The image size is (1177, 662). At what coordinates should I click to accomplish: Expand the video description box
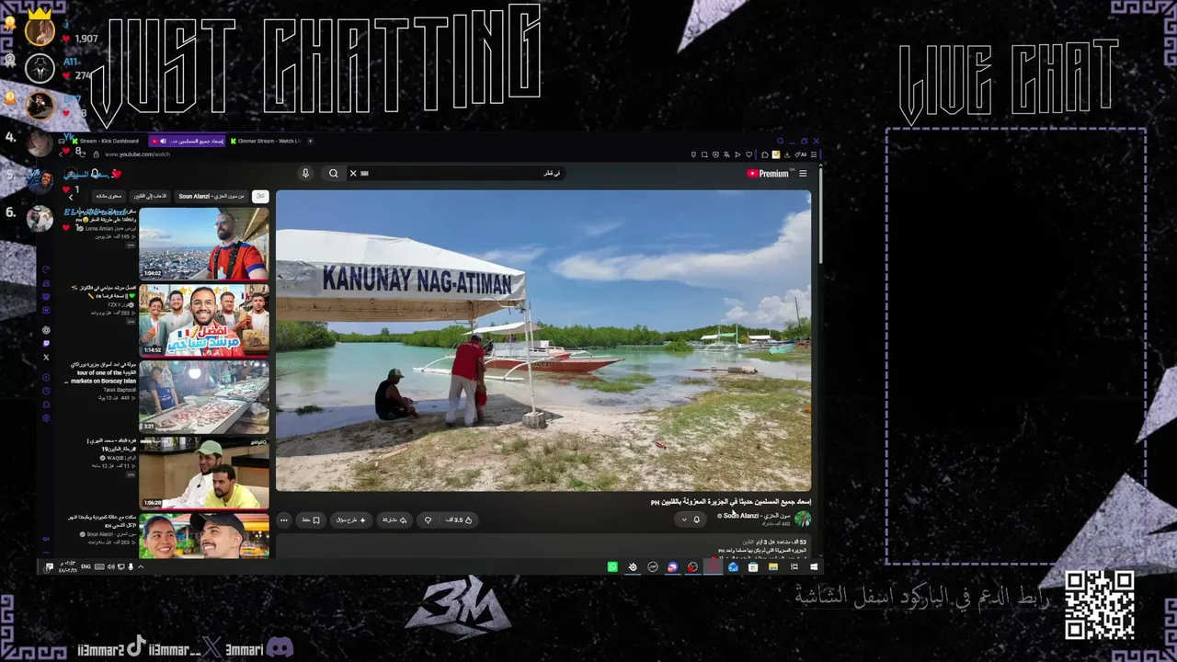(x=543, y=548)
